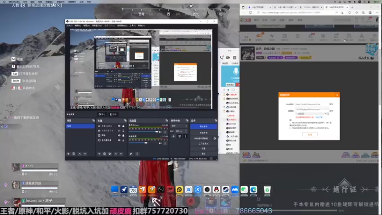Open Properties button above Scenes panel
Image resolution: width=382 pixels, height=215 pixels.
(x=102, y=114)
